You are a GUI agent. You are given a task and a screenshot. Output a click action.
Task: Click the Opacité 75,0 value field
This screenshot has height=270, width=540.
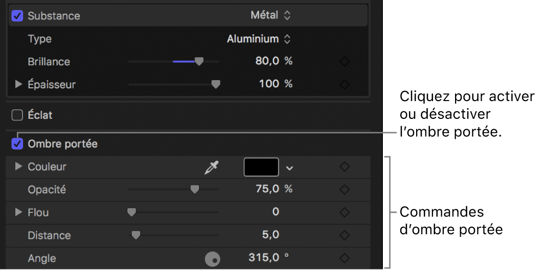coord(267,189)
